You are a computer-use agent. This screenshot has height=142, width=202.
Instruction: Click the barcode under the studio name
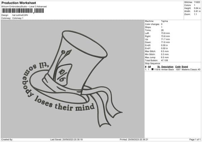[23, 11]
